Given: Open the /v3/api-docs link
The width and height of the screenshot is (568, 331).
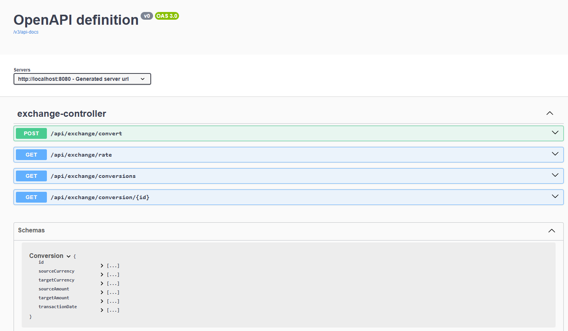Looking at the screenshot, I should [x=26, y=32].
